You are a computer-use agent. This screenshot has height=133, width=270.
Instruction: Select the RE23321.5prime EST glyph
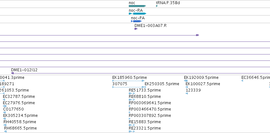point(132,131)
